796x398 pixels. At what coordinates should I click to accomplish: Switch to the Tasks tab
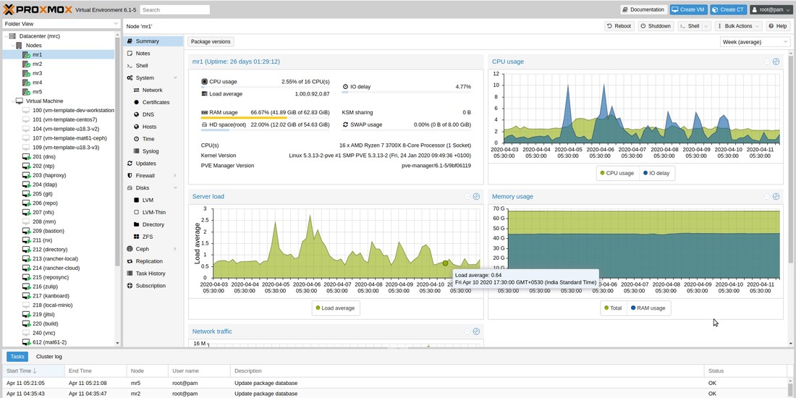17,356
